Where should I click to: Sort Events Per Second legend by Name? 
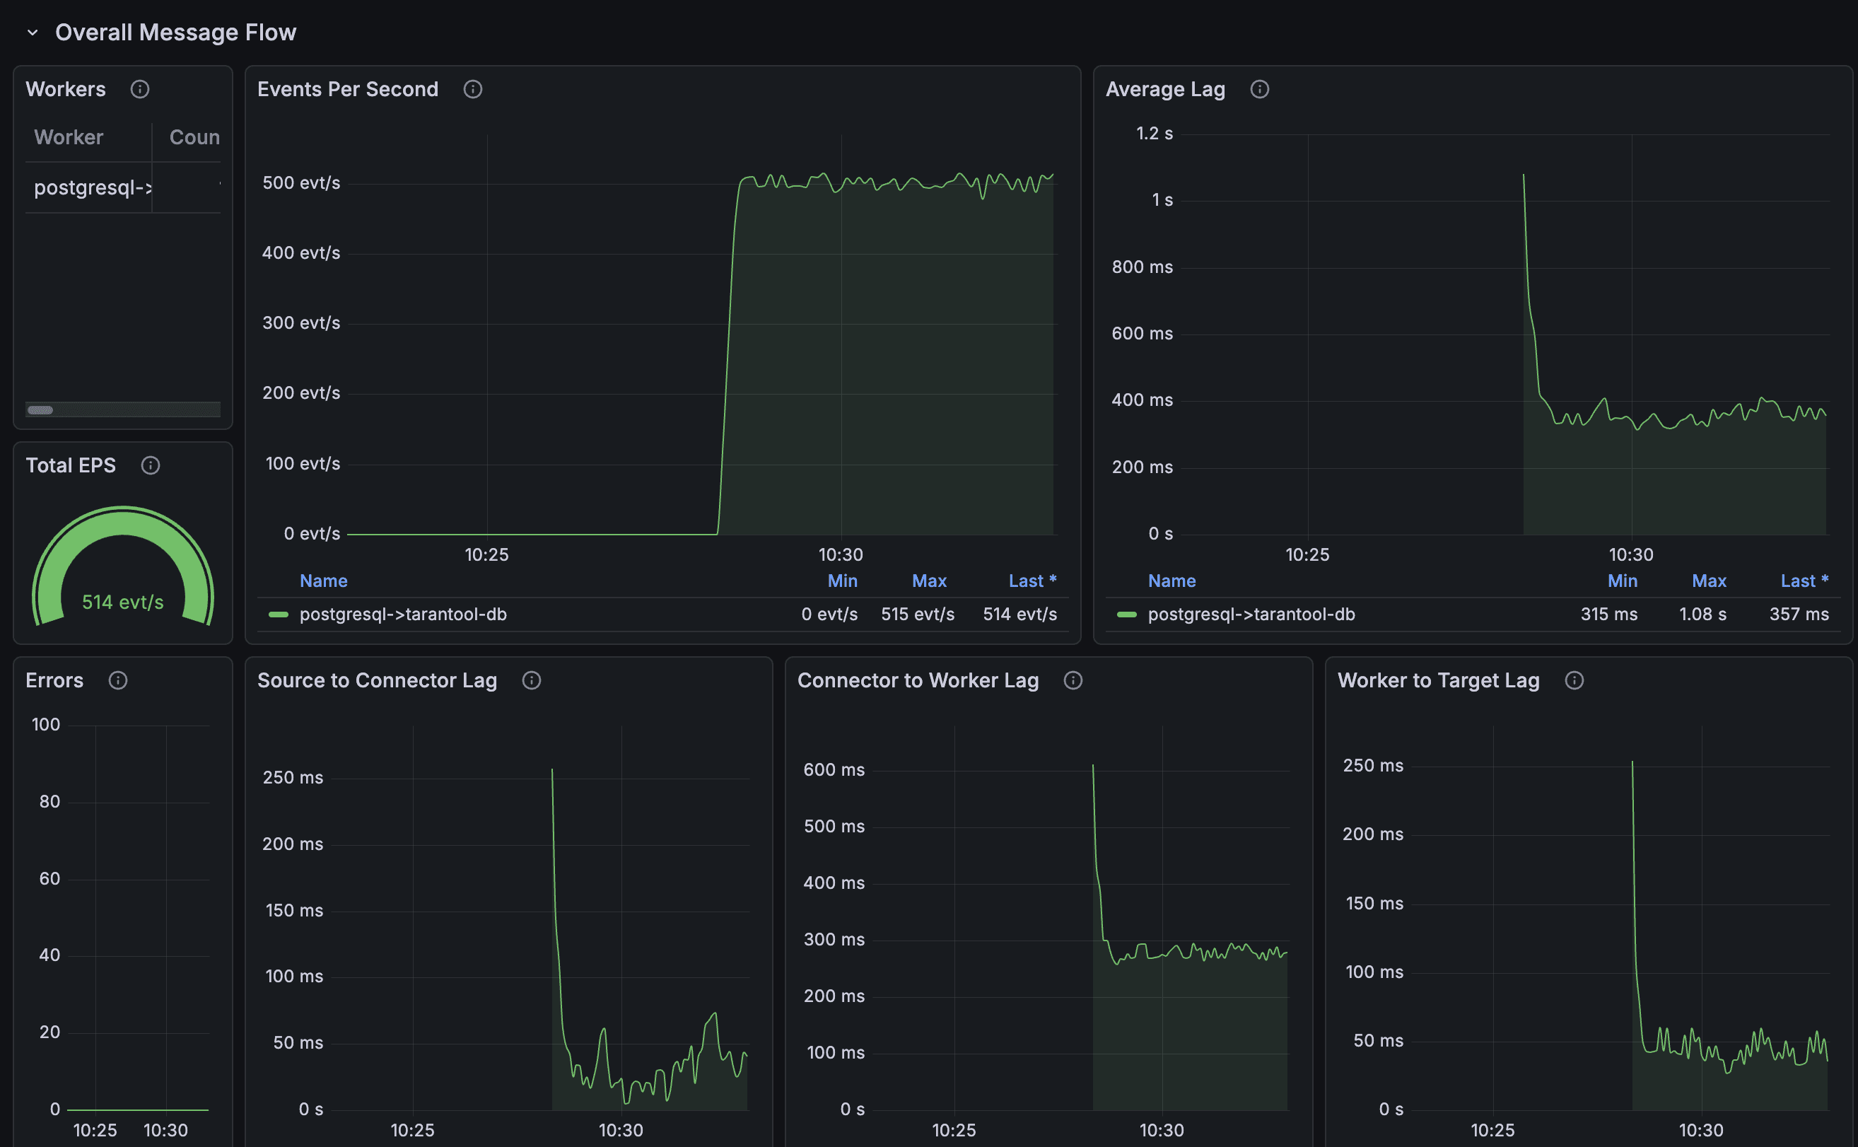pos(323,581)
